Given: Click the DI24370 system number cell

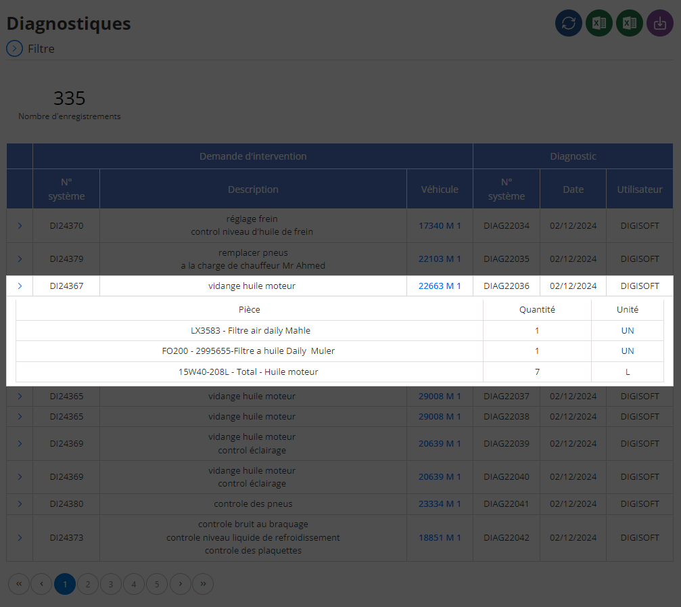Looking at the screenshot, I should point(66,225).
